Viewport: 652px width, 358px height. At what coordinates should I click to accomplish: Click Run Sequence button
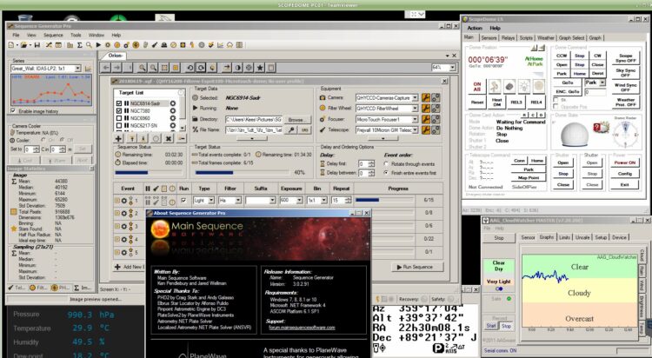click(x=417, y=267)
